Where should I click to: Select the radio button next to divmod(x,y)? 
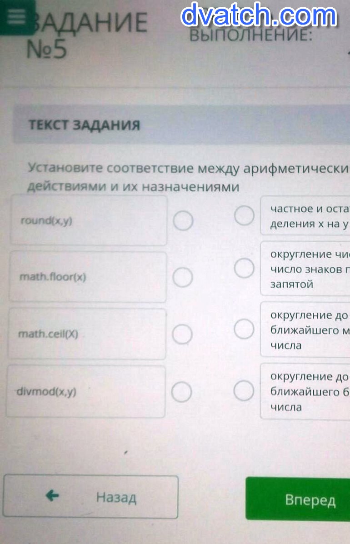181,392
